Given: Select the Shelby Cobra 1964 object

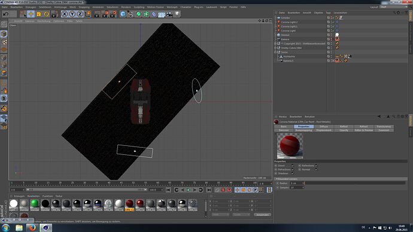Looking at the screenshot, I should click(291, 48).
